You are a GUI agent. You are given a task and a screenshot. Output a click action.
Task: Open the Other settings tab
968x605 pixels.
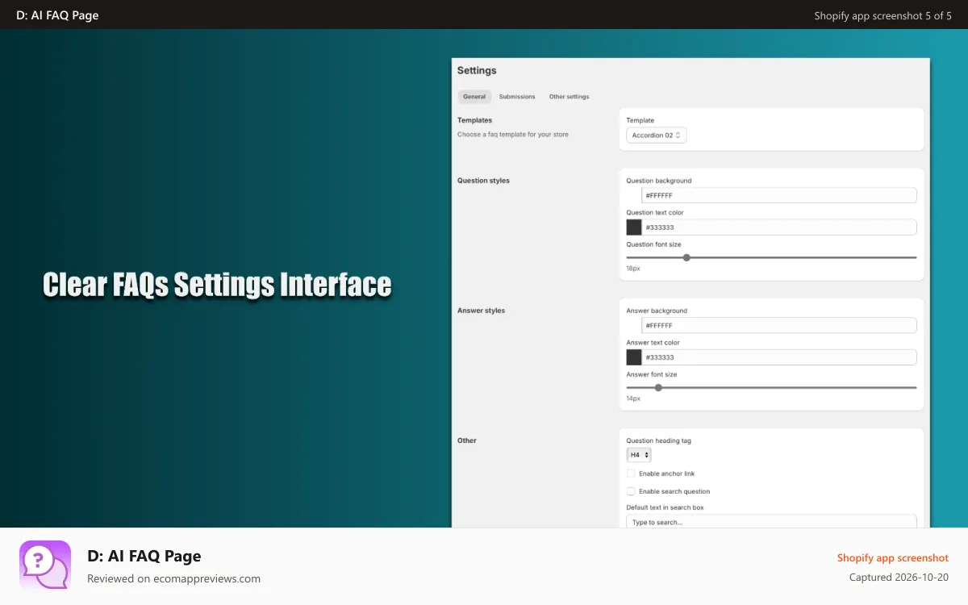coord(570,97)
